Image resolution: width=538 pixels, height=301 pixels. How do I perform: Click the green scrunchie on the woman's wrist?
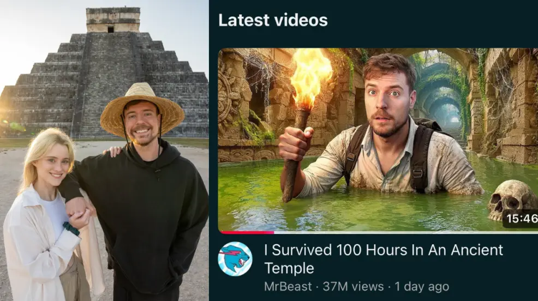(x=71, y=228)
